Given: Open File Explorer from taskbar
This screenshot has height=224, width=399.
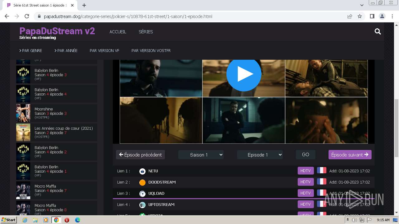Looking at the screenshot, I should pos(35,220).
